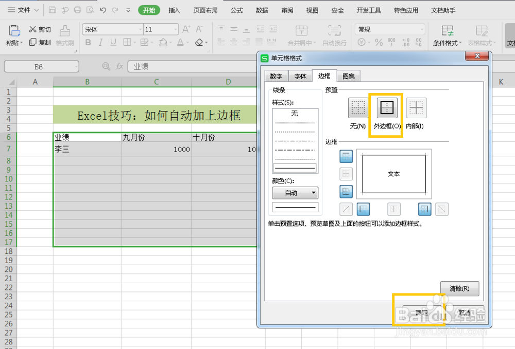The height and width of the screenshot is (349, 515).
Task: Open the 公式 ribbon tab
Action: coord(236,10)
